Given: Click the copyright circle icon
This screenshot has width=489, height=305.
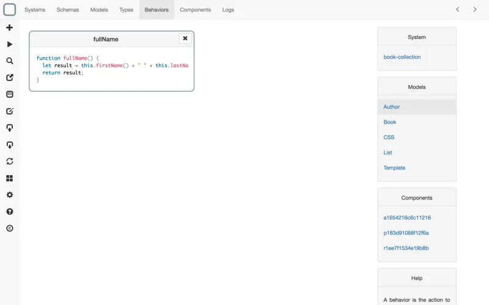Looking at the screenshot, I should (x=10, y=228).
